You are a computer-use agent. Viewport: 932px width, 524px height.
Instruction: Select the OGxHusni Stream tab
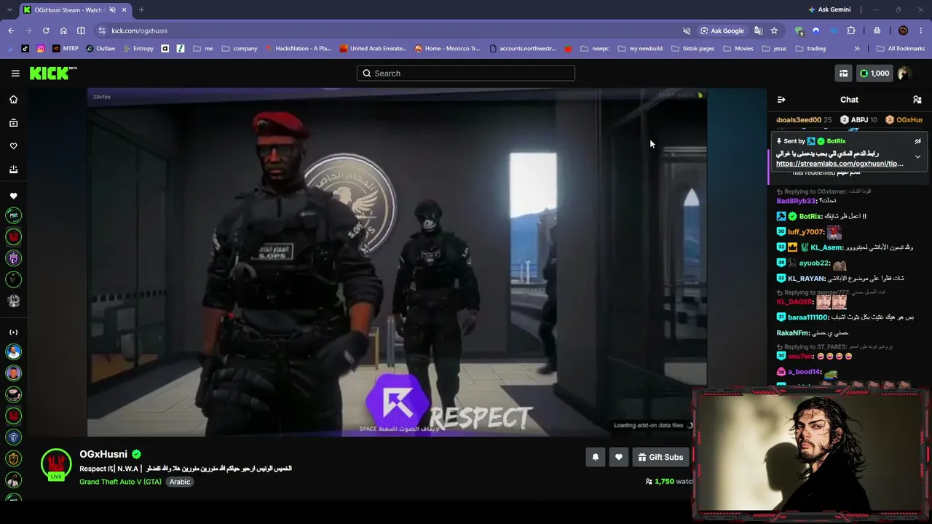tap(74, 9)
